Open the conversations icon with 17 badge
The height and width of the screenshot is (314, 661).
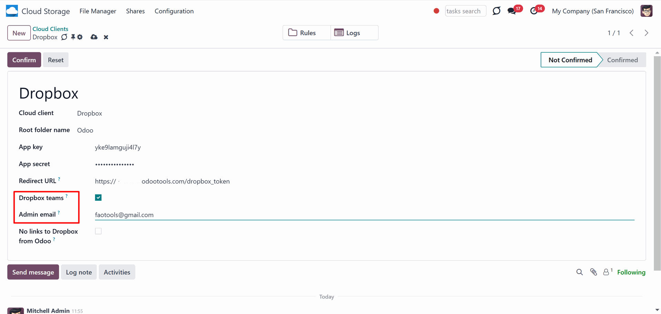[x=512, y=11]
